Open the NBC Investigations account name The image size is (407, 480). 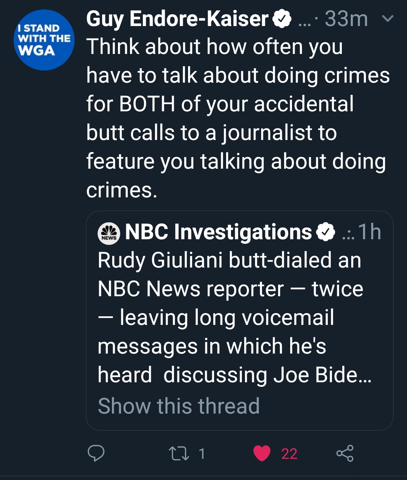(x=218, y=232)
